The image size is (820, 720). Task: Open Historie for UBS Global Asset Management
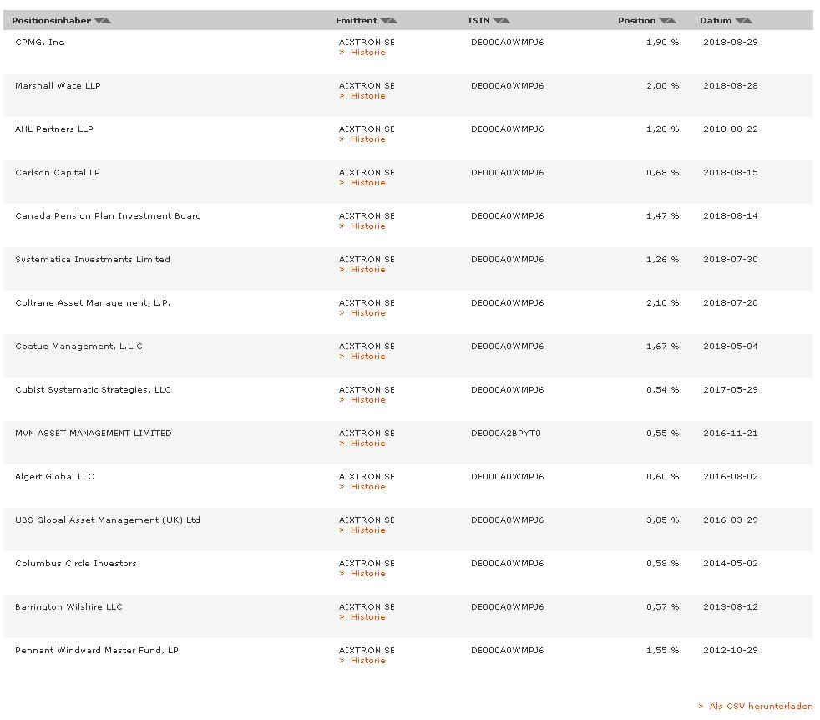[367, 530]
